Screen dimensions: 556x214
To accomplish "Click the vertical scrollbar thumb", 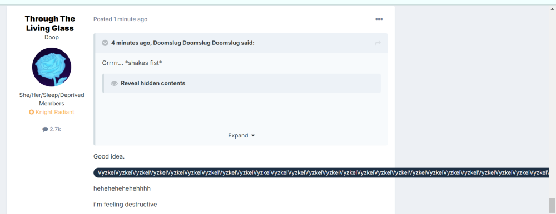I will tap(552, 206).
